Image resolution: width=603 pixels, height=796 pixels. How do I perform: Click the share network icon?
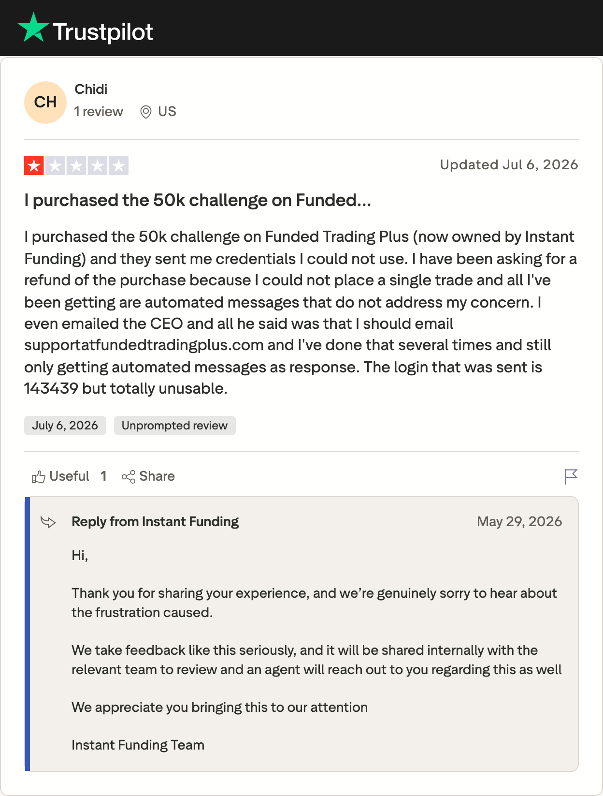[129, 477]
